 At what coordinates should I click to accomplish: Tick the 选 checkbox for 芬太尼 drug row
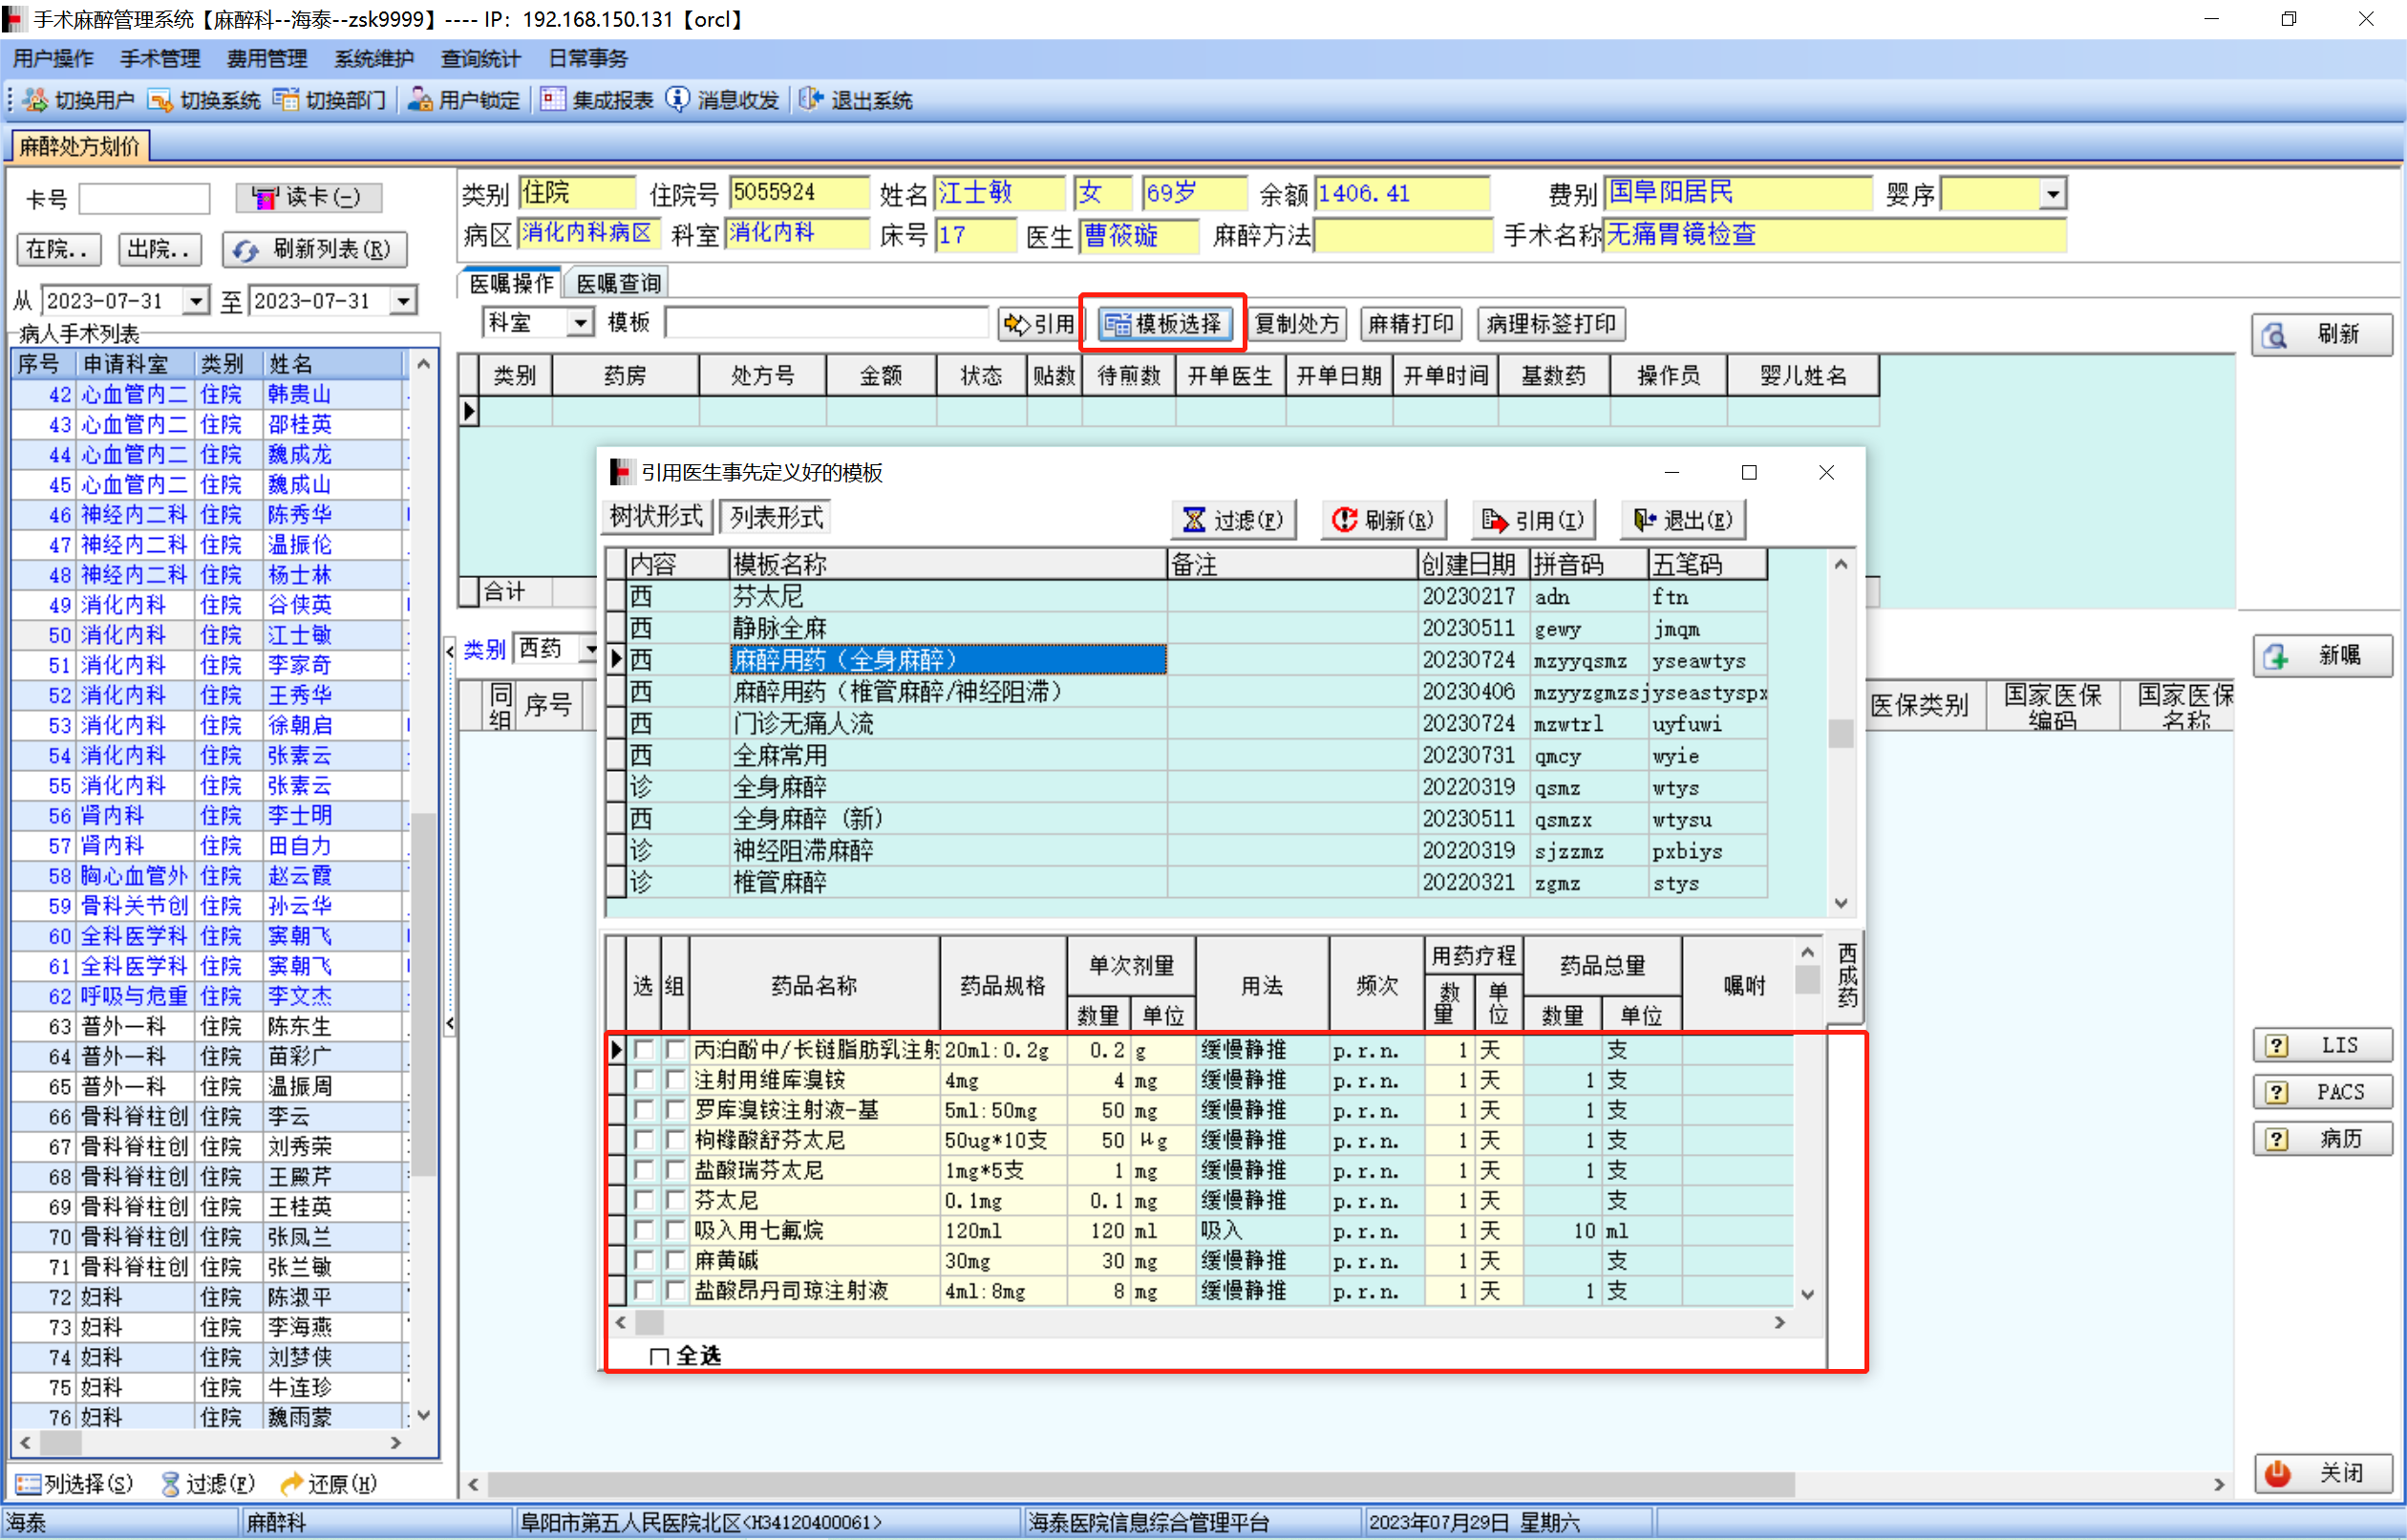644,1200
